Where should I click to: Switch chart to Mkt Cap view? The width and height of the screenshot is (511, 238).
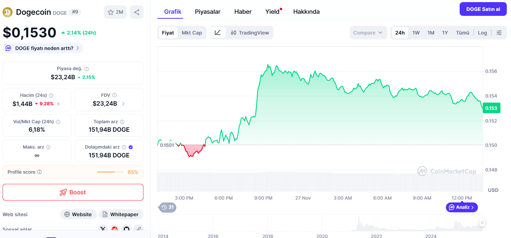tap(192, 33)
